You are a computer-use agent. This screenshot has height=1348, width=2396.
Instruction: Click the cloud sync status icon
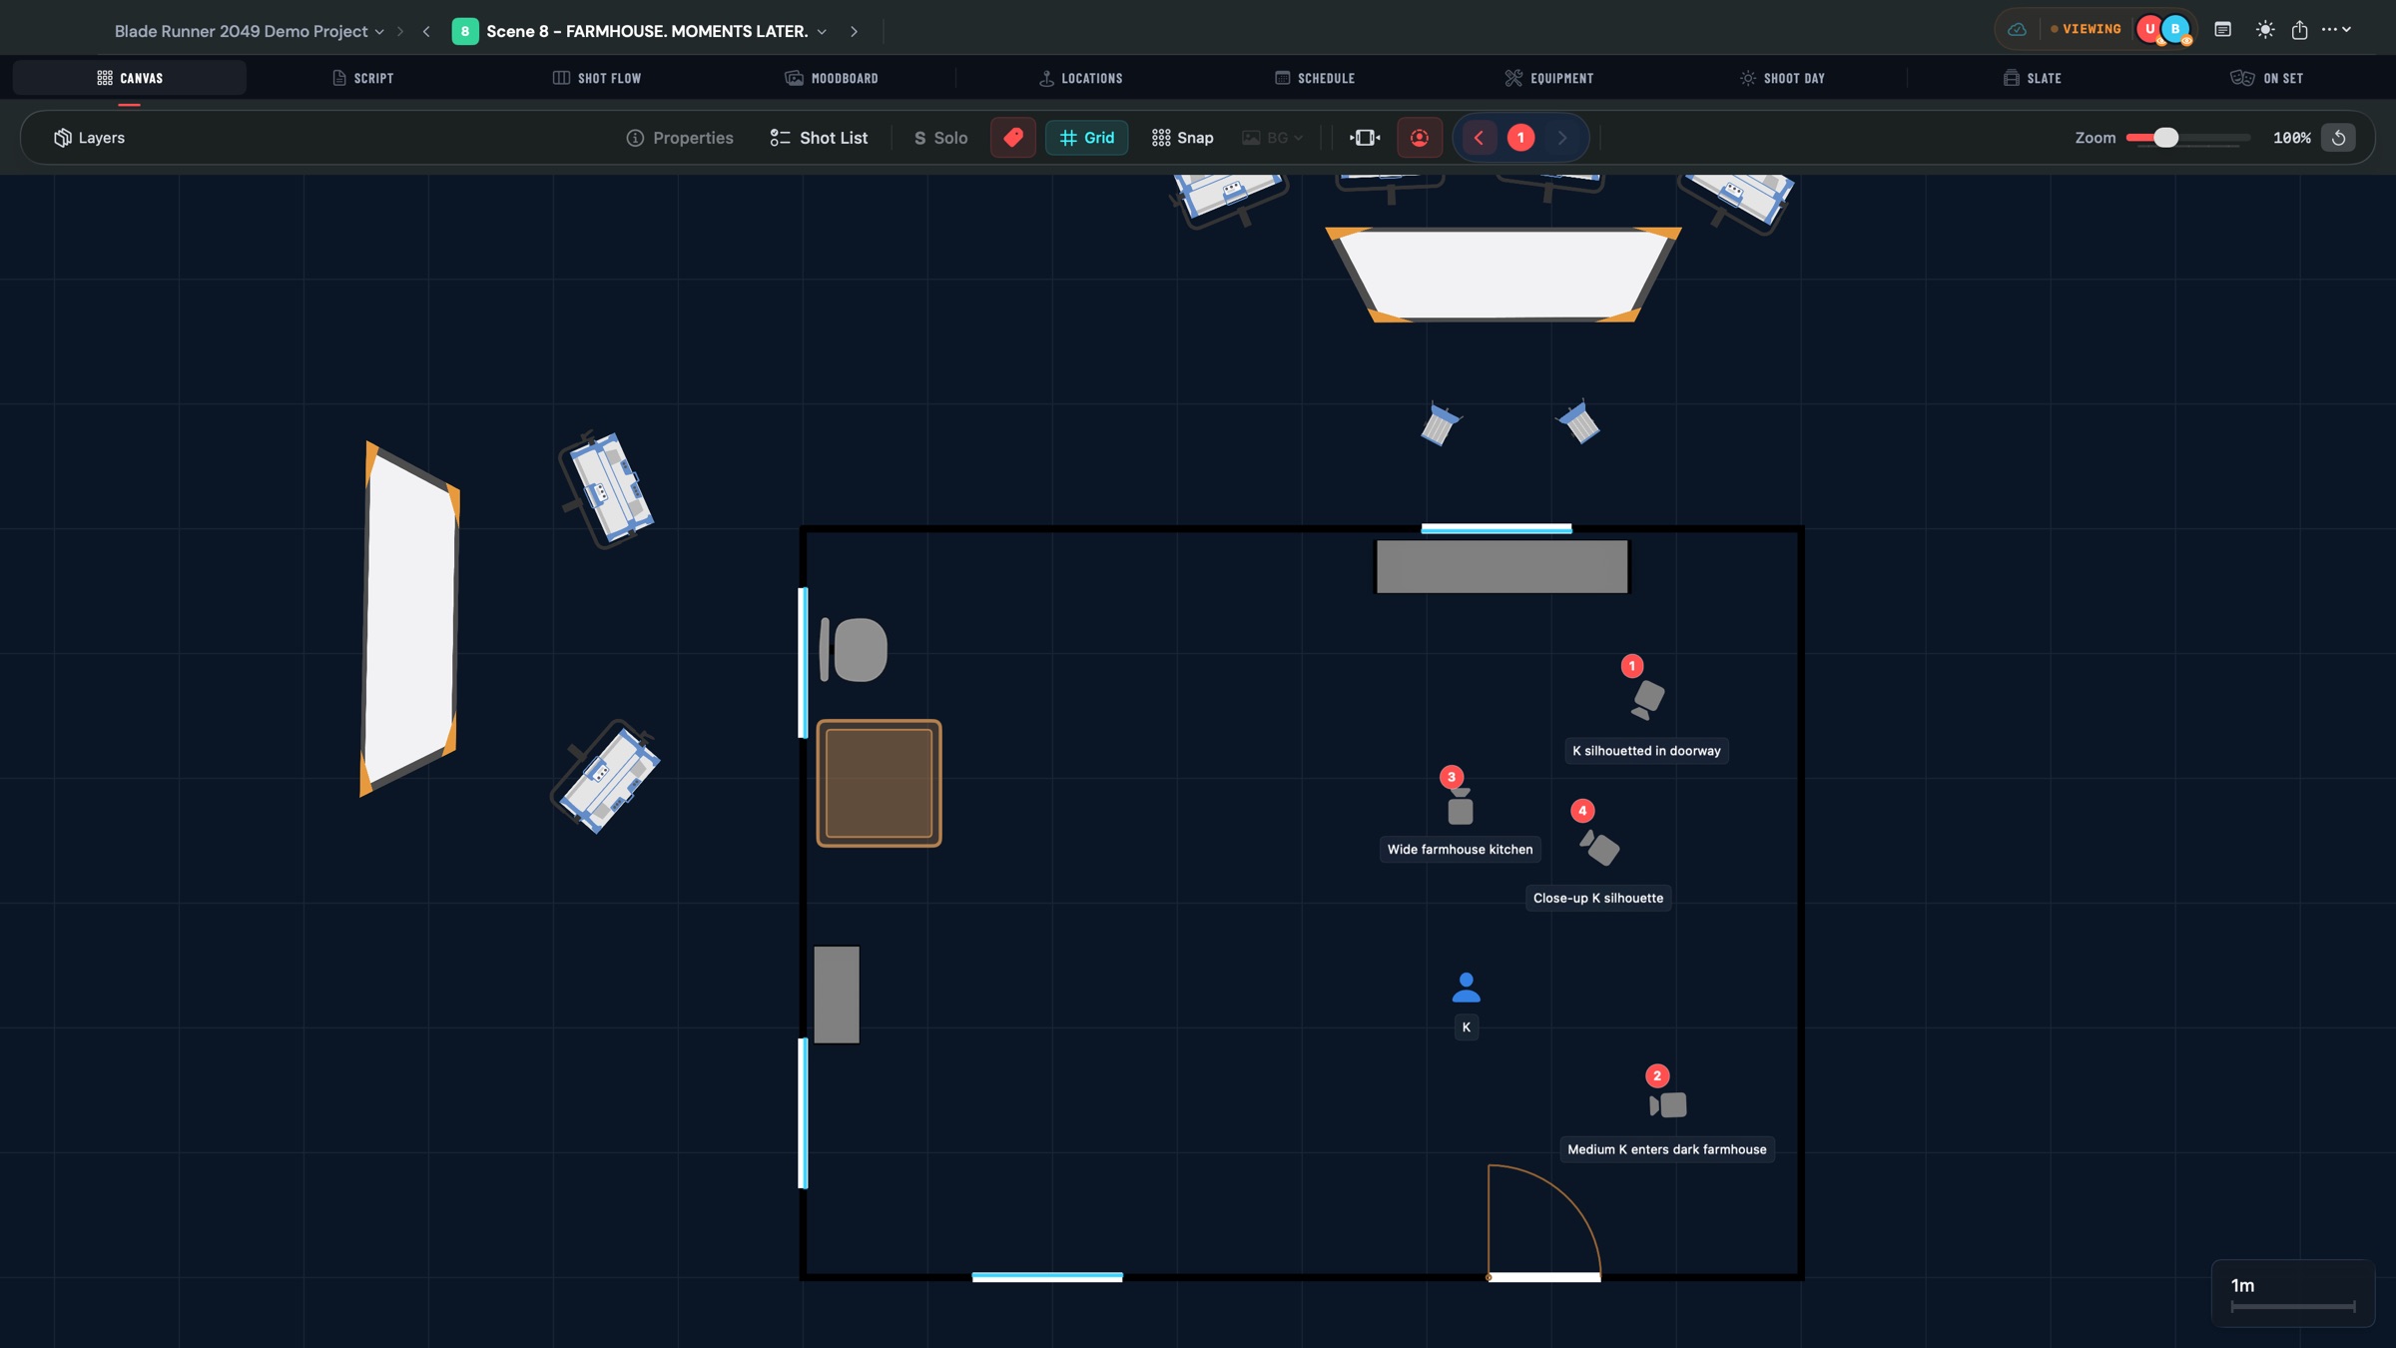click(2017, 29)
